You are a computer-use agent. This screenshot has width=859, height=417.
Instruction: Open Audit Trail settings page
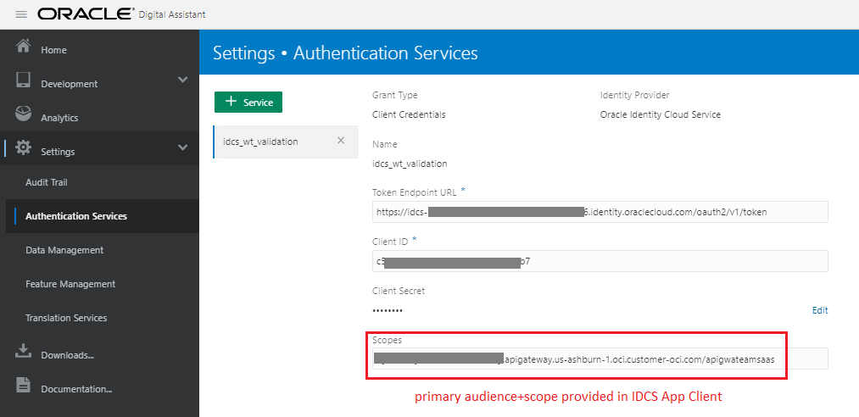[x=47, y=182]
